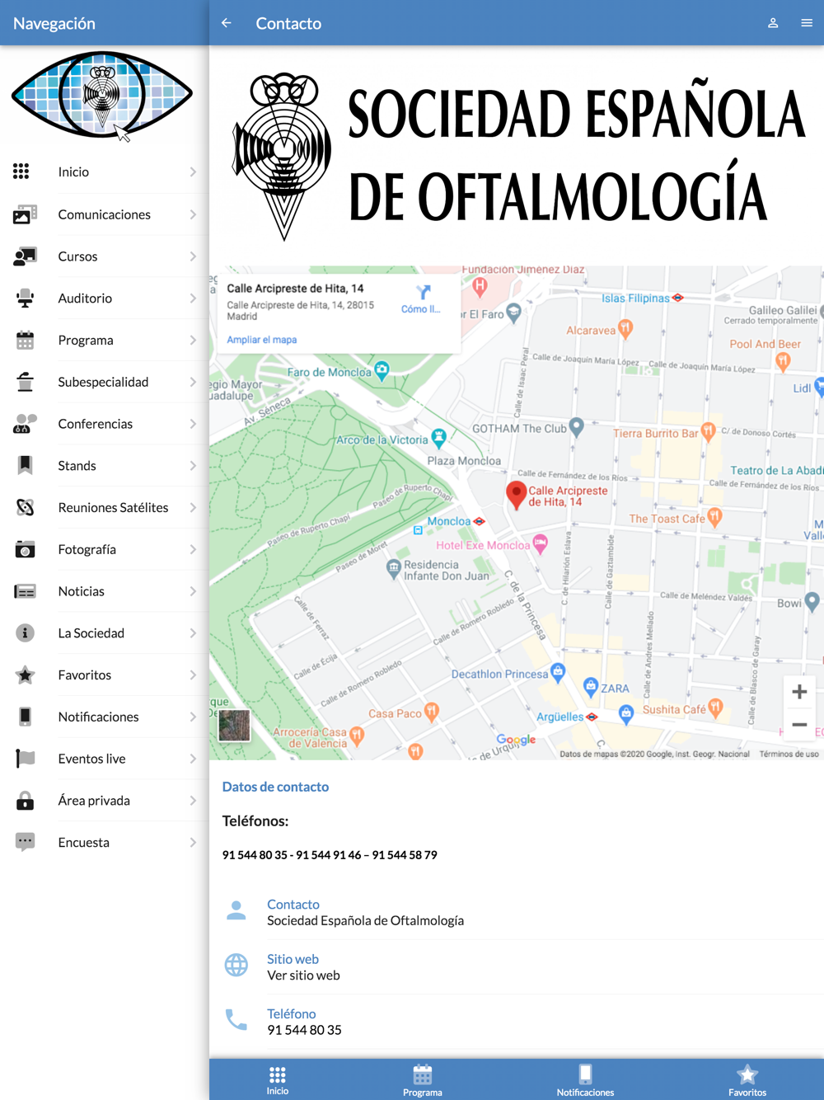824x1100 pixels.
Task: Click the Hotel Exe Moncloa map marker
Action: coord(540,543)
